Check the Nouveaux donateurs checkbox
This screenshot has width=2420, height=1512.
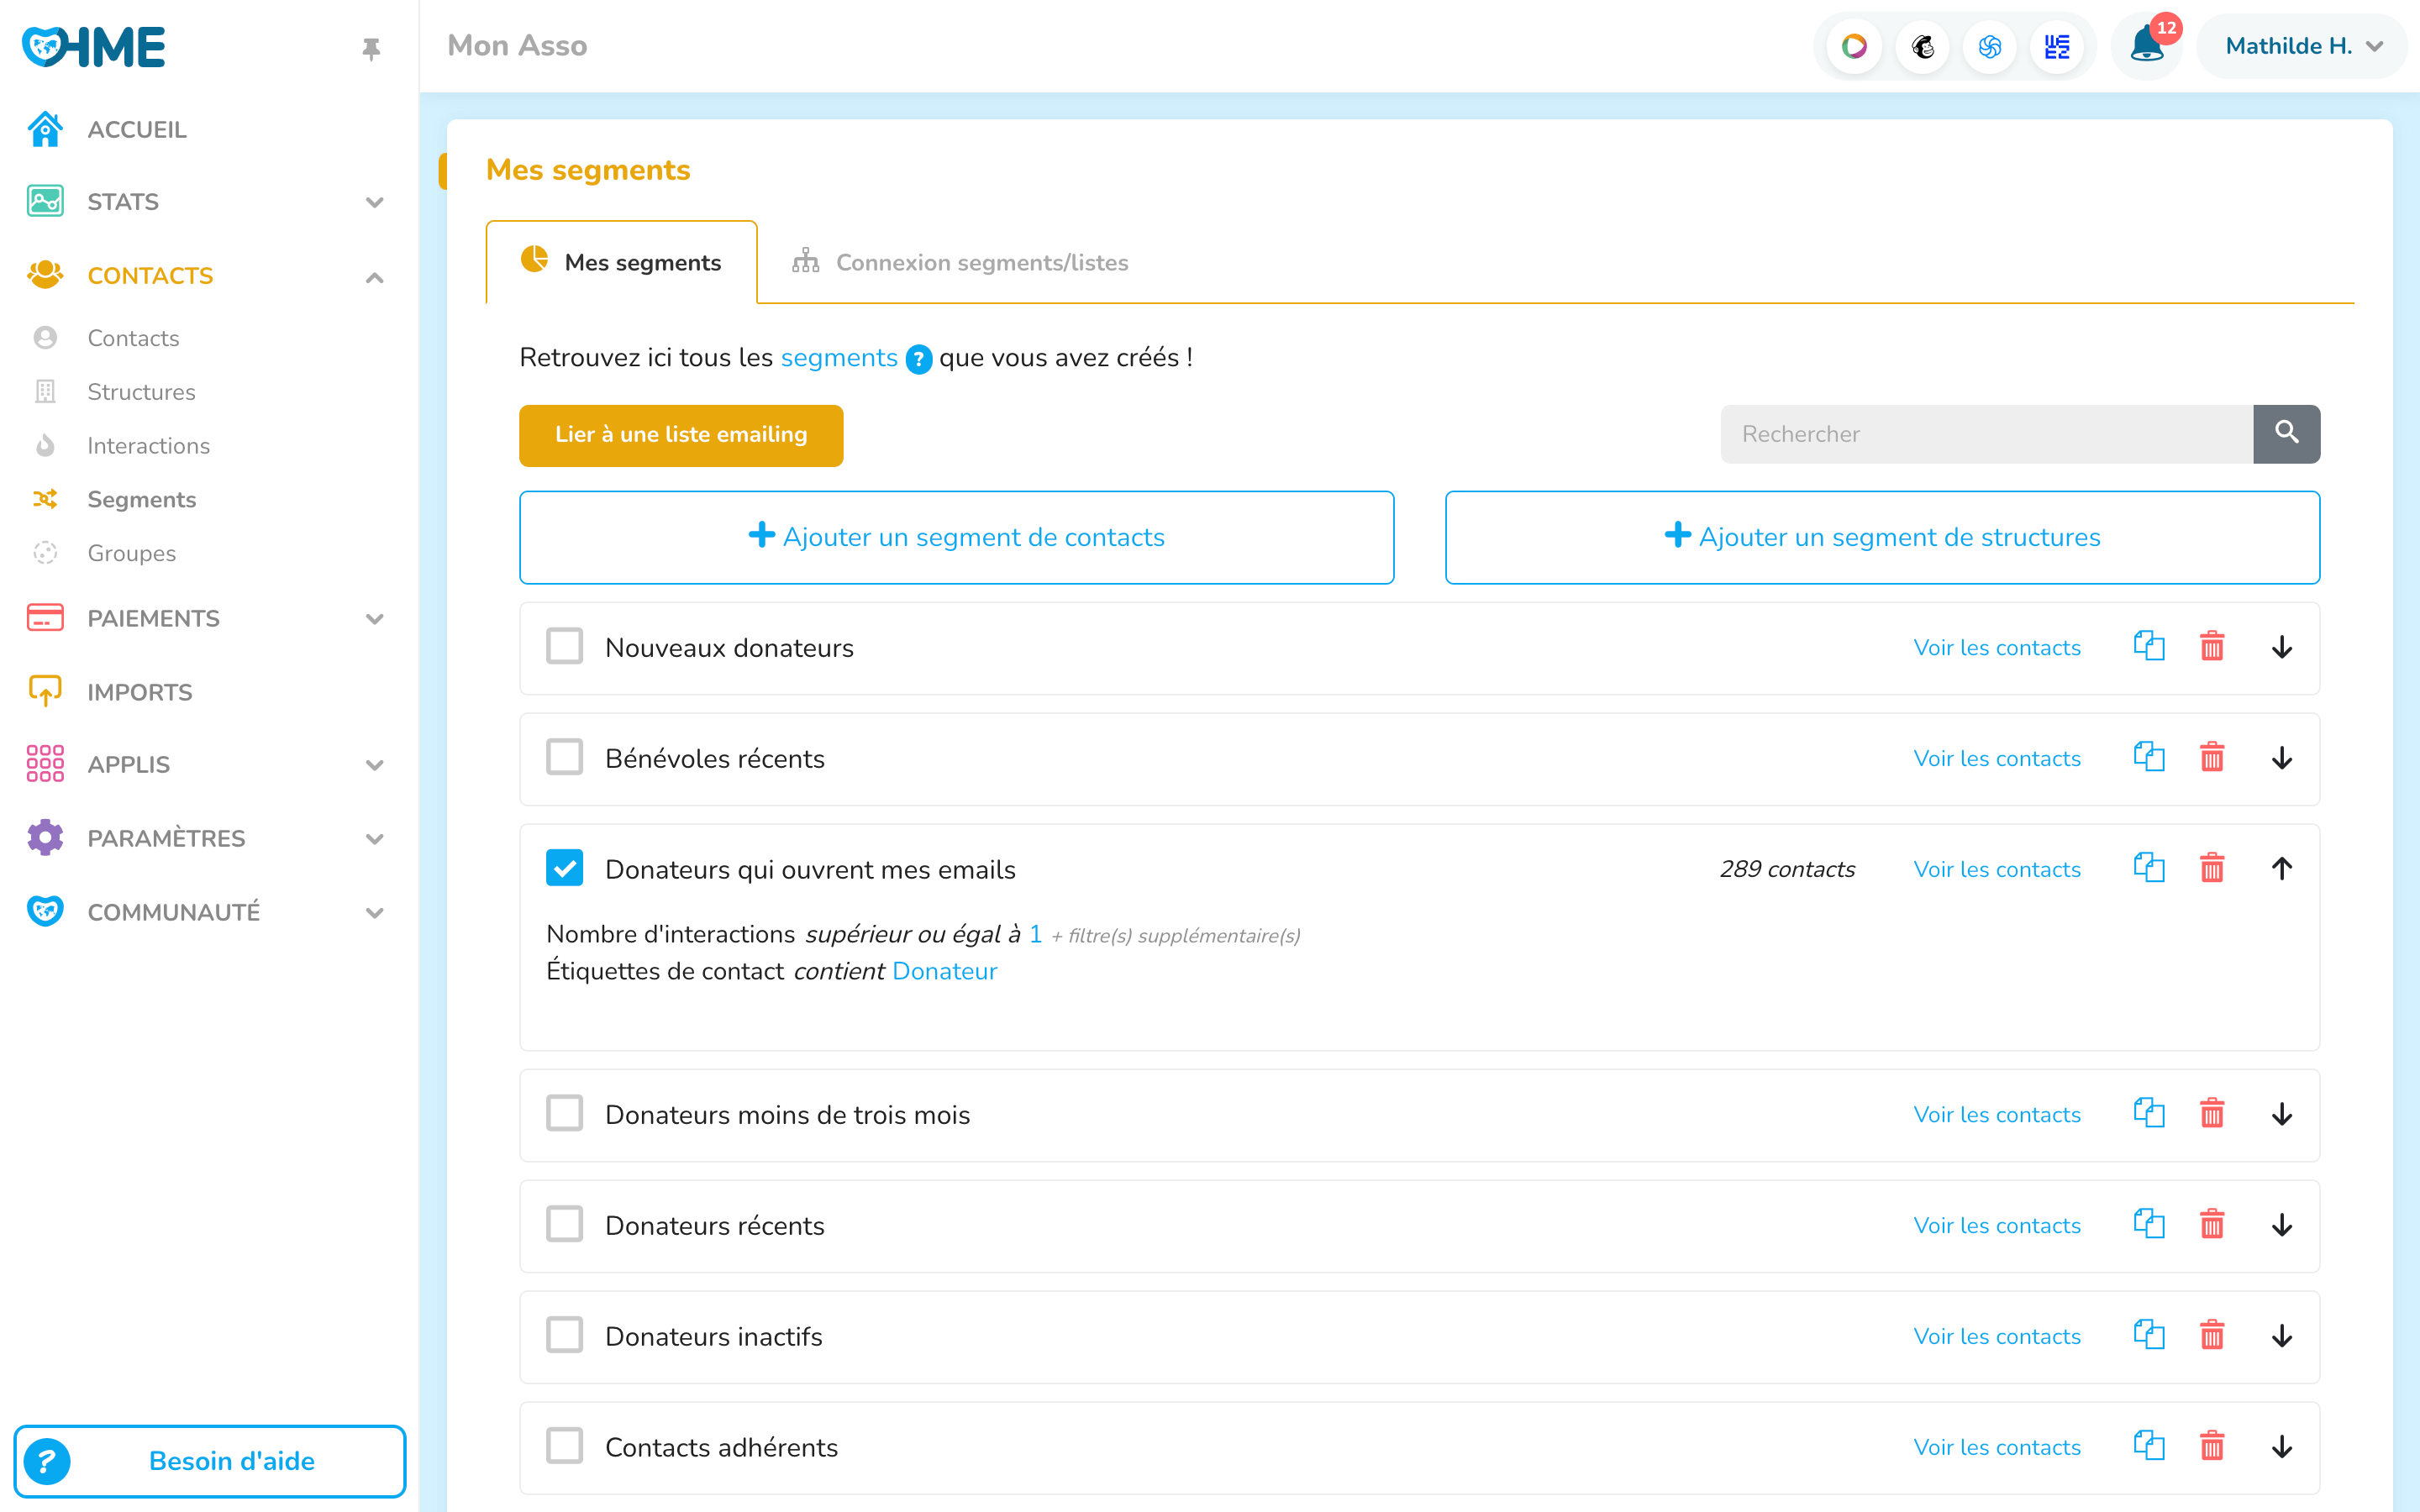pos(565,647)
